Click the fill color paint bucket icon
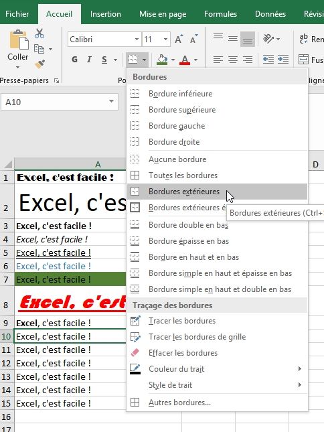 click(162, 60)
